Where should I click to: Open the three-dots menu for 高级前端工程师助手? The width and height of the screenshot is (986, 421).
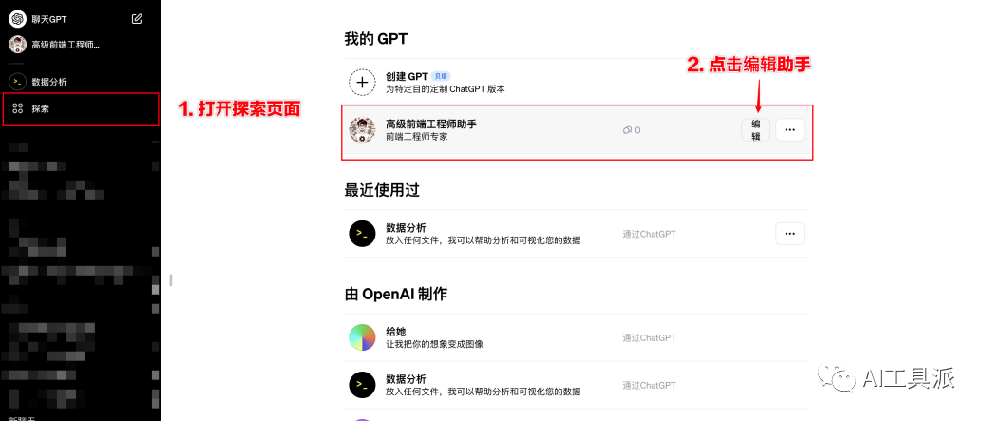789,129
